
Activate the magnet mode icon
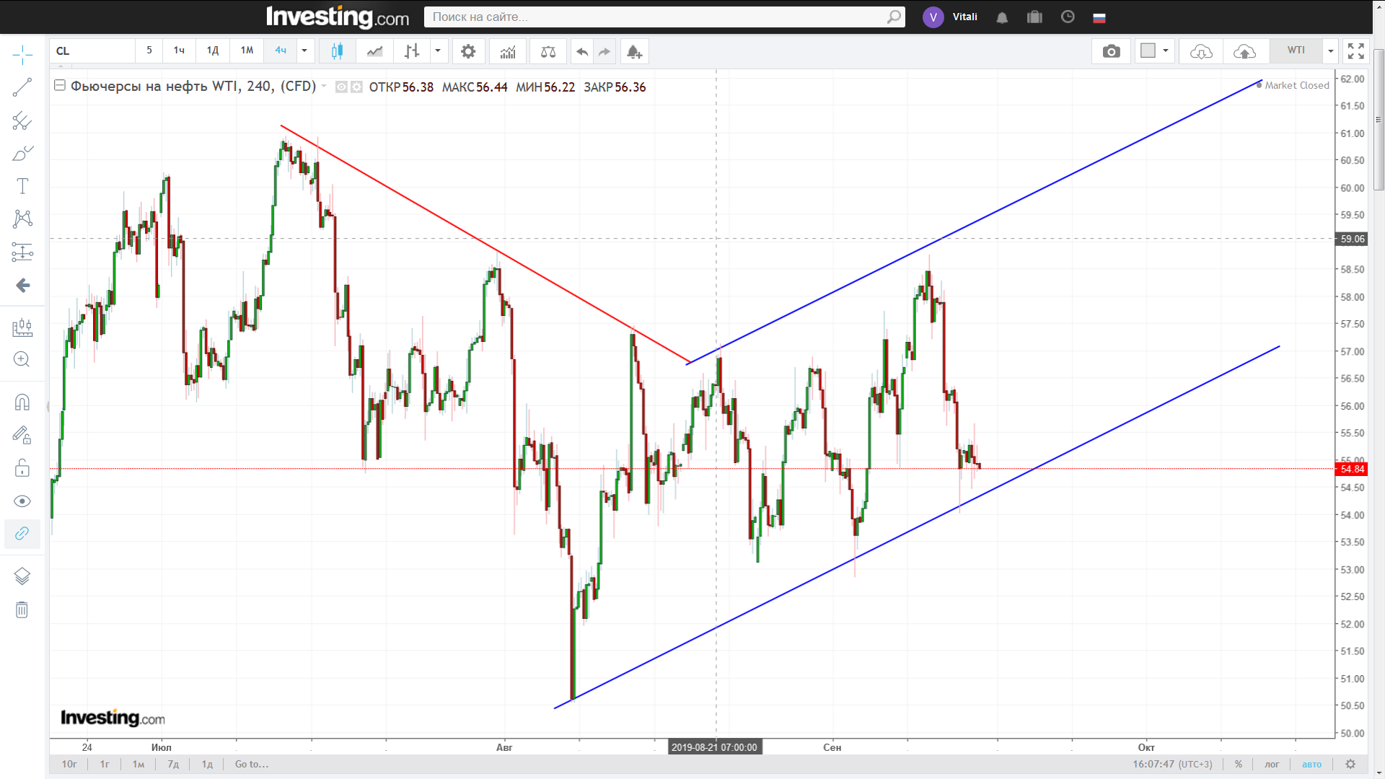(22, 402)
